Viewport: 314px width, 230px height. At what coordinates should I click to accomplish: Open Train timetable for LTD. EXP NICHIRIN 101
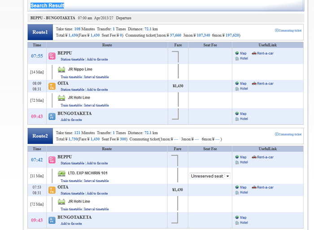71,181
